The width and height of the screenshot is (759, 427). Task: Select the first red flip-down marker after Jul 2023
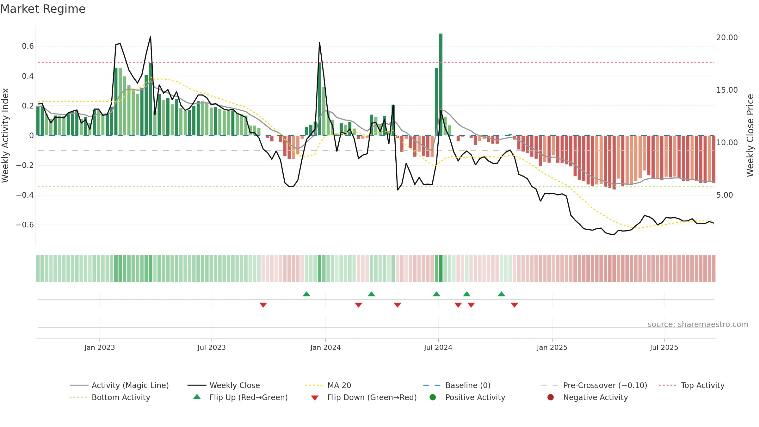tap(263, 305)
